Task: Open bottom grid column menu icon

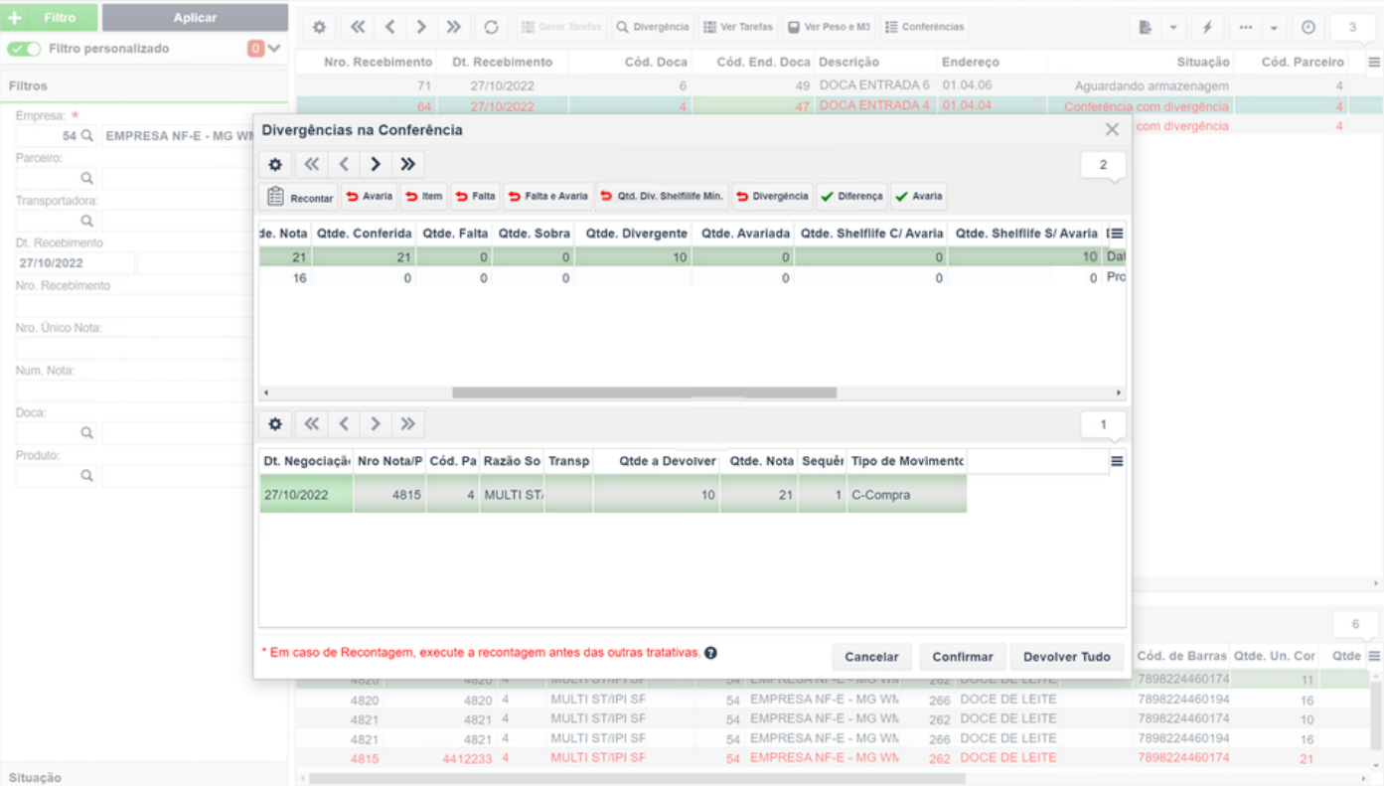Action: click(1373, 656)
